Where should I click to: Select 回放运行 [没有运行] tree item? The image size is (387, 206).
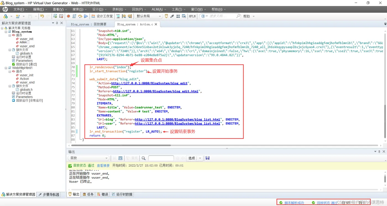coord(29,100)
